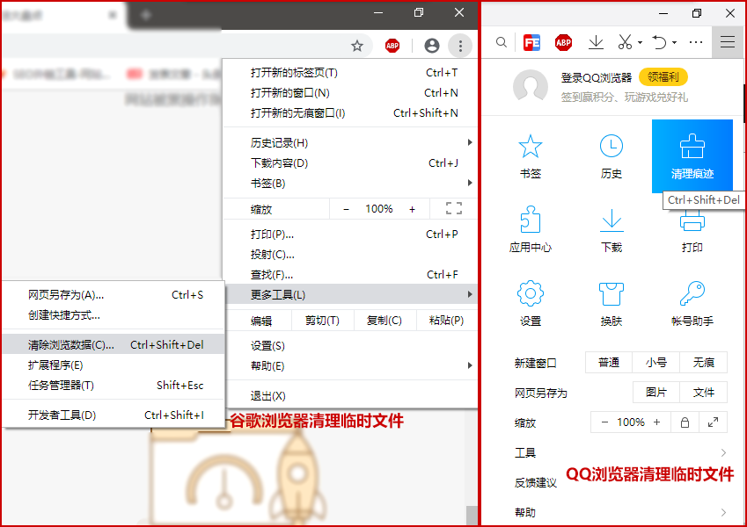747x527 pixels.
Task: Select 打印(P)... in Chrome menu
Action: tap(350, 234)
